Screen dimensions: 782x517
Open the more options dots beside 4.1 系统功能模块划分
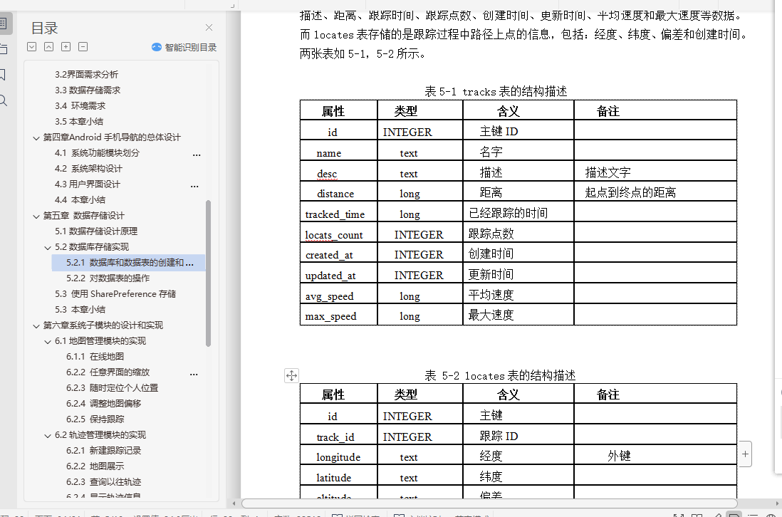[x=197, y=154]
